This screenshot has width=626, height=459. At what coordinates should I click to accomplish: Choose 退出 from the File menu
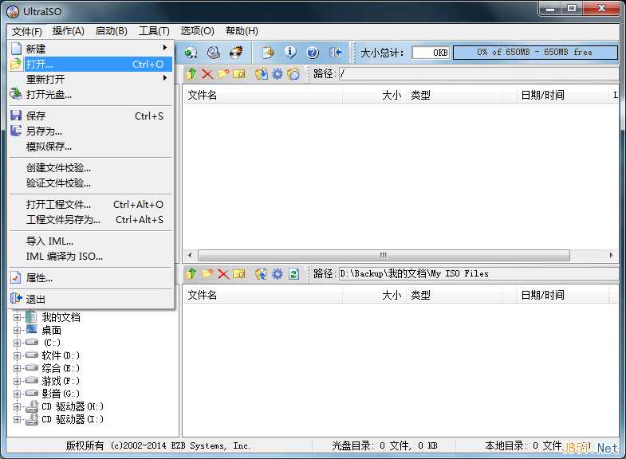91,299
